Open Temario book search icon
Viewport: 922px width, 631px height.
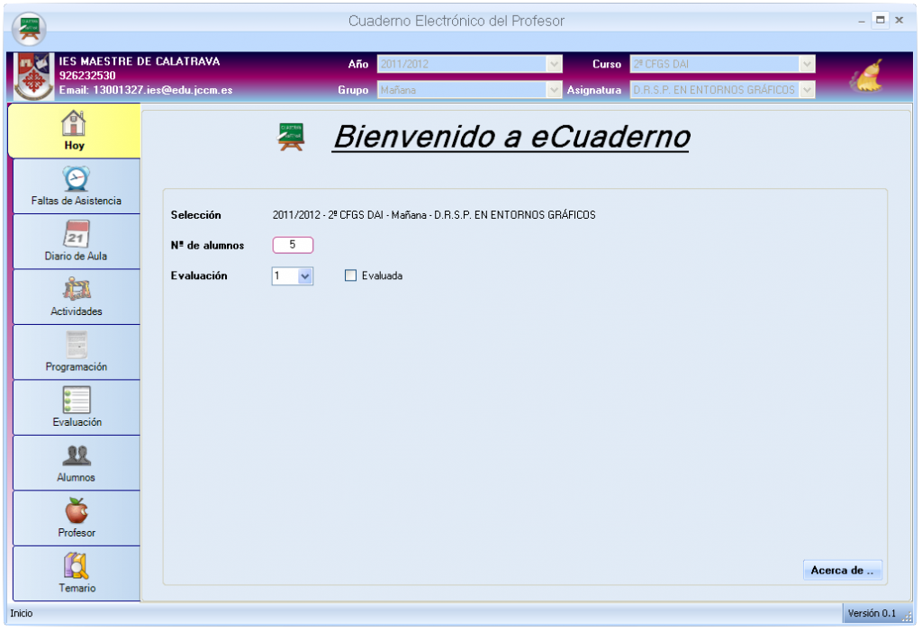77,565
